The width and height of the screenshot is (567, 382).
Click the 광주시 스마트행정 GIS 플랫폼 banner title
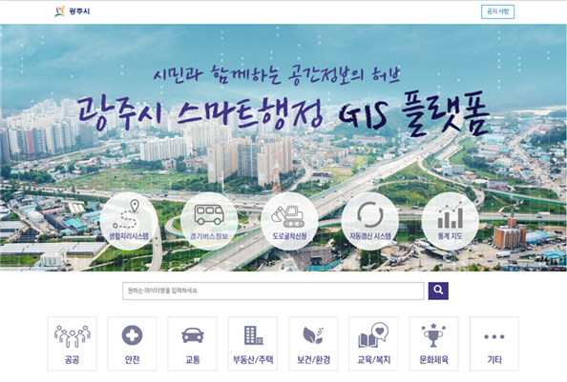coord(283,114)
